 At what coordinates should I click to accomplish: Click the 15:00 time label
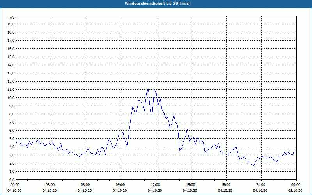[191, 185]
